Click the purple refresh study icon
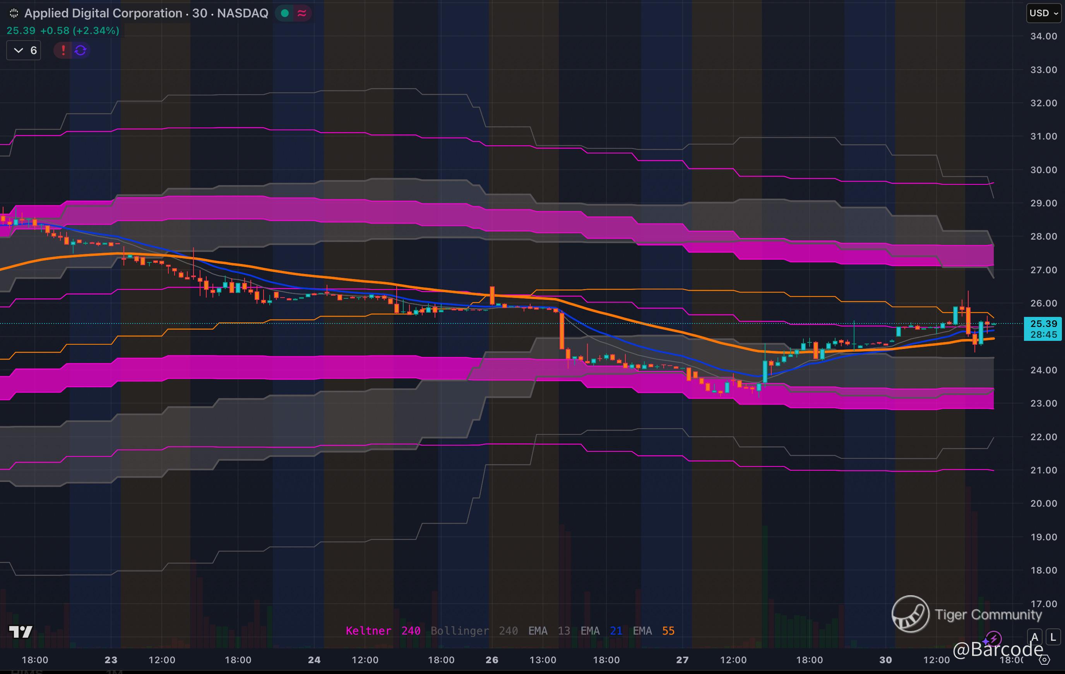This screenshot has width=1065, height=674. (x=80, y=50)
